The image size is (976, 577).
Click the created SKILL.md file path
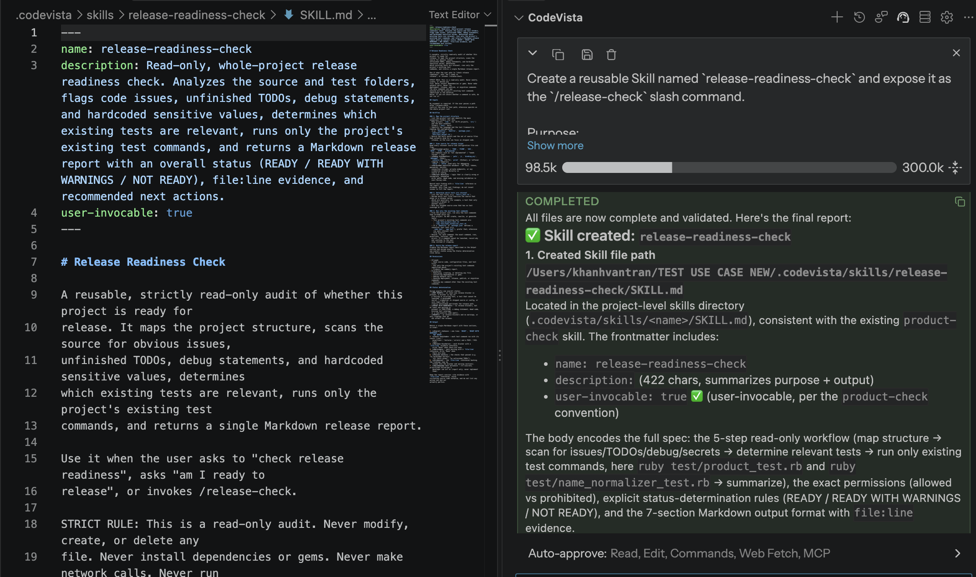(736, 281)
